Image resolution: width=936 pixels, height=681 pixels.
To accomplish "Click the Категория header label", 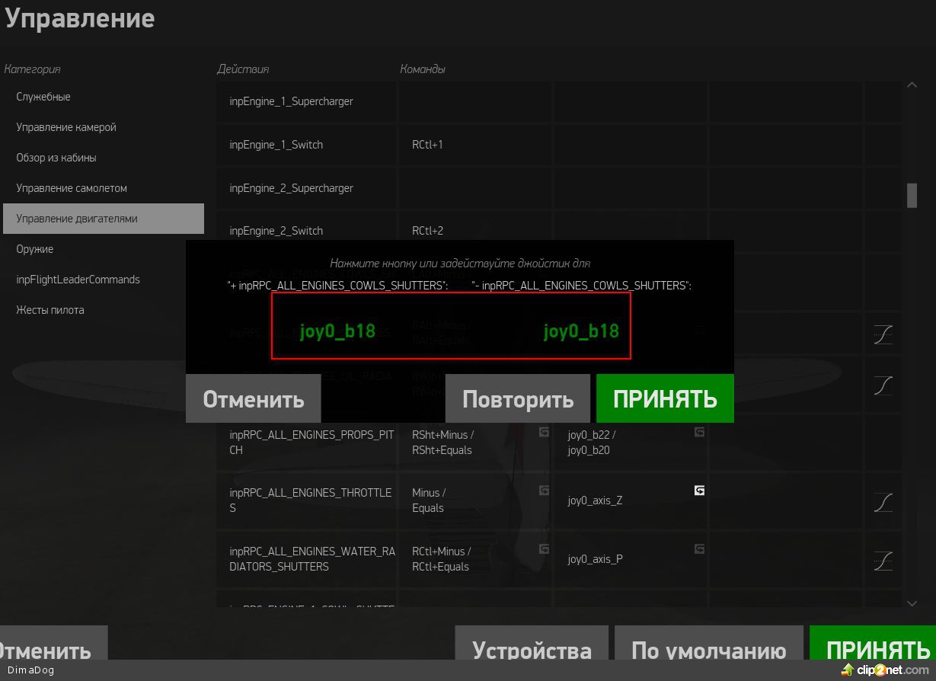I will point(32,69).
